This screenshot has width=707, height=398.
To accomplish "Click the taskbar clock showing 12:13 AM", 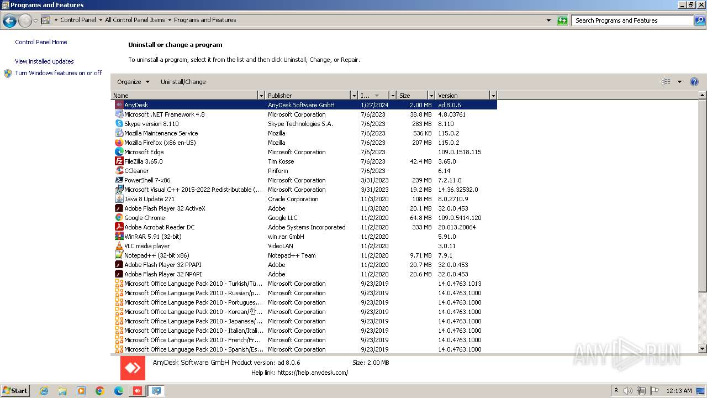I will point(679,391).
